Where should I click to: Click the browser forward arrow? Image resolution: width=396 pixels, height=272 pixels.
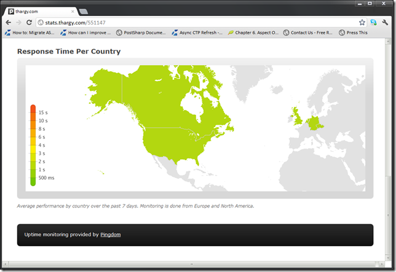18,23
